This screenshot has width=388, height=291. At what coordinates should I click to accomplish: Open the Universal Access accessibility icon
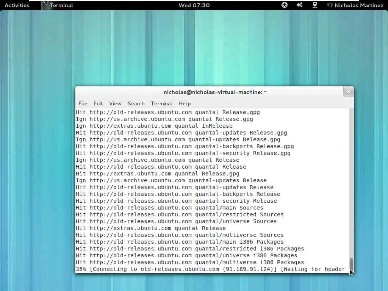point(284,5)
